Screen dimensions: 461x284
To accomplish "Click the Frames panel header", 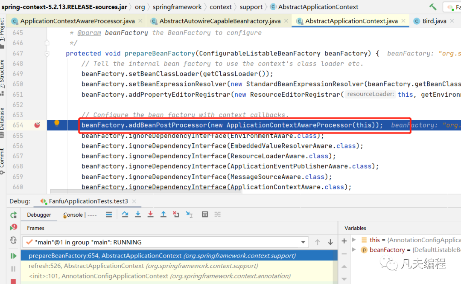I will click(x=35, y=228).
